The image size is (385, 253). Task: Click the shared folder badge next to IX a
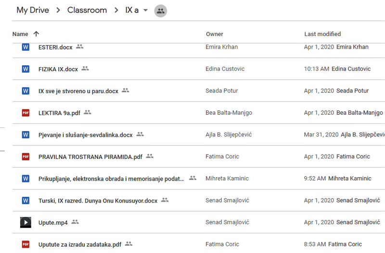pos(160,11)
